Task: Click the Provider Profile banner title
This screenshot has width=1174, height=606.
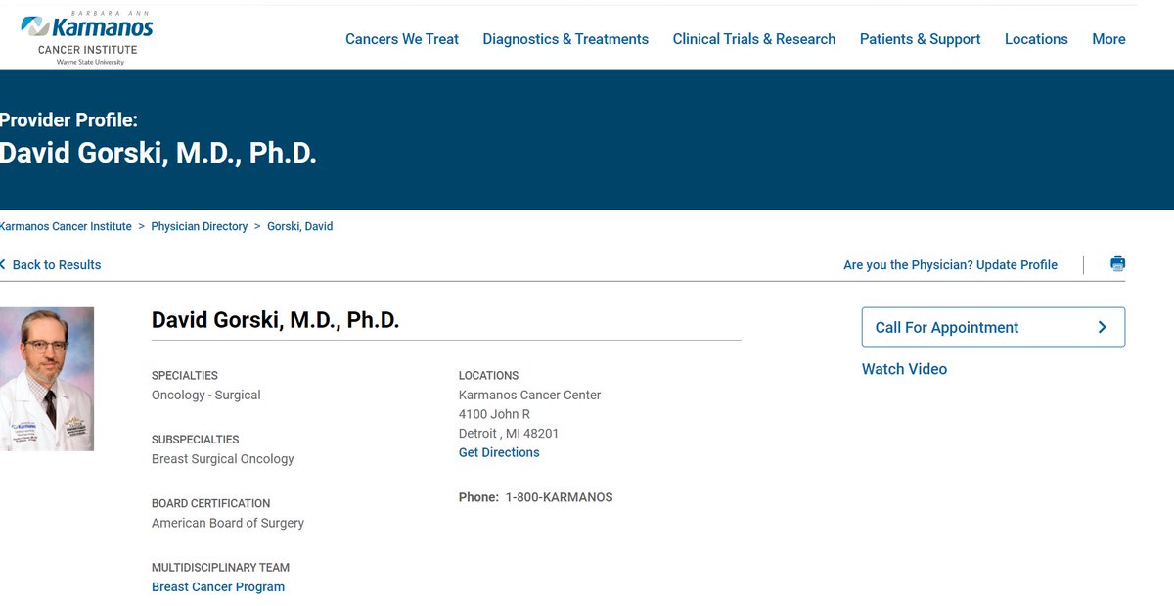Action: pyautogui.click(x=68, y=119)
